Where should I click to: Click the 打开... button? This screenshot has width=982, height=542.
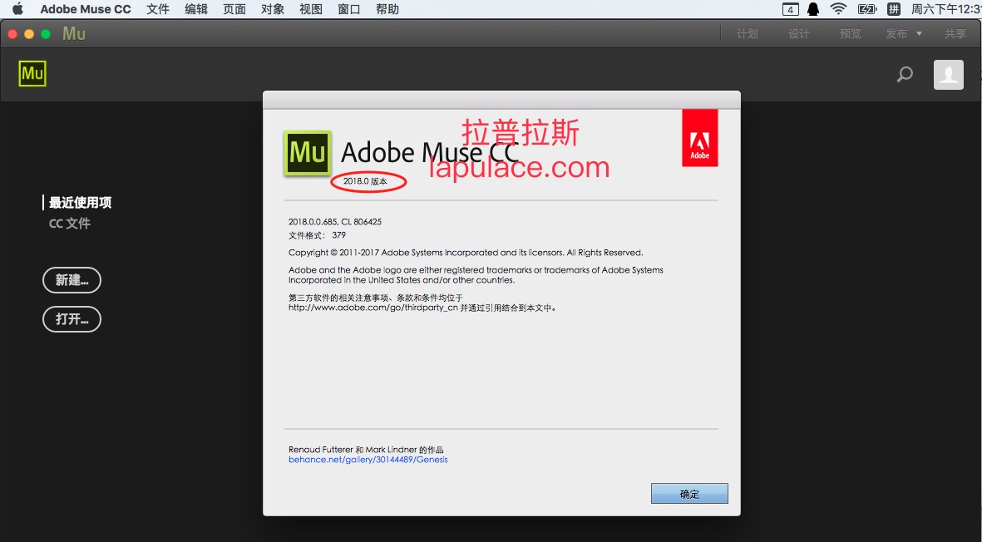[72, 319]
